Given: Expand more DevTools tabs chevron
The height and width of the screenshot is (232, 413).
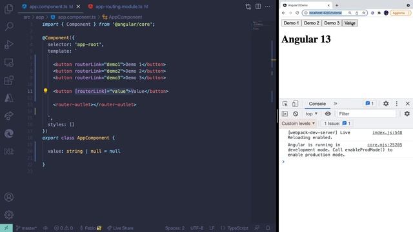Looking at the screenshot, I should [x=336, y=104].
